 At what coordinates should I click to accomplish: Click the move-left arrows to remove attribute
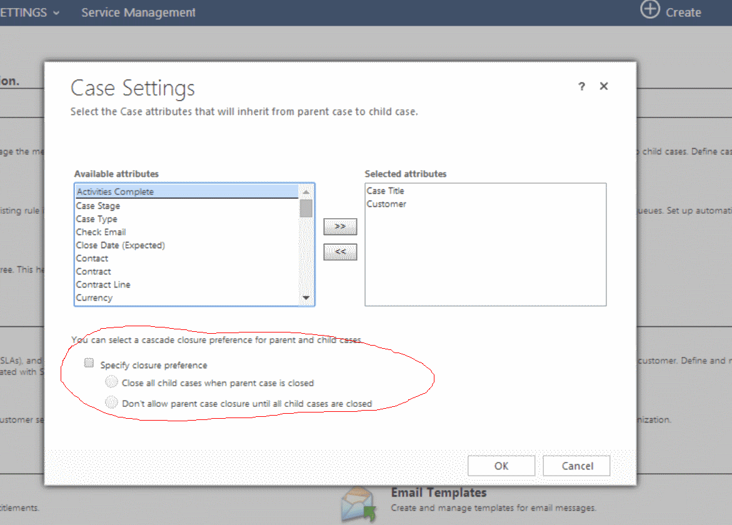click(340, 252)
